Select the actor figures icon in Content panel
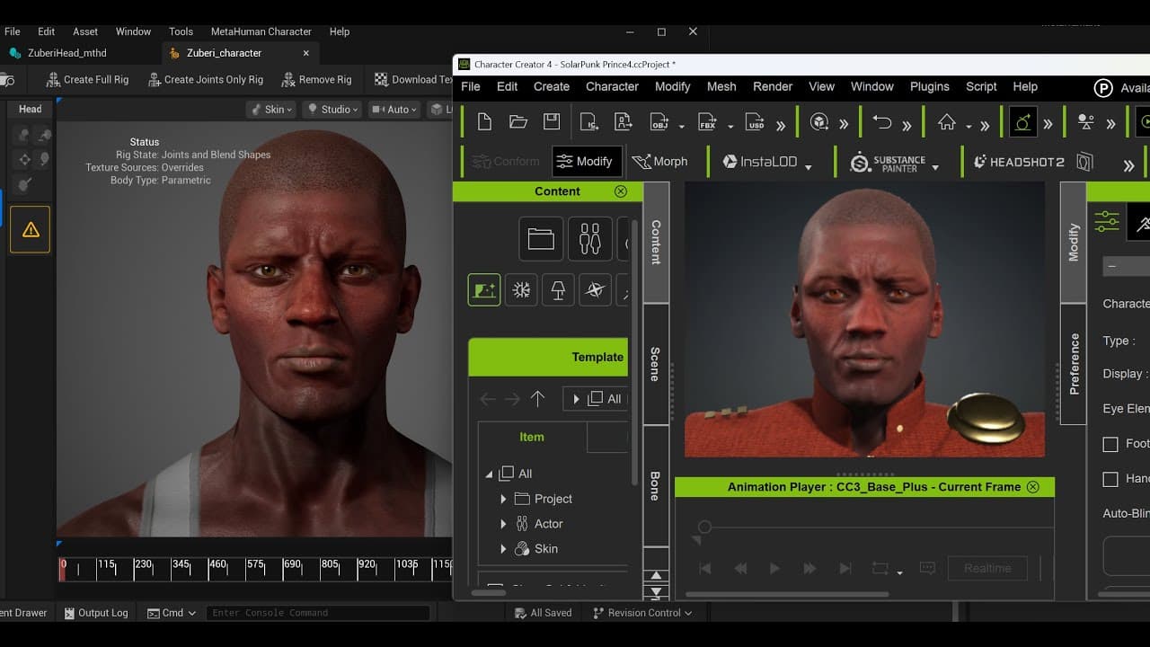The image size is (1150, 647). click(x=589, y=239)
